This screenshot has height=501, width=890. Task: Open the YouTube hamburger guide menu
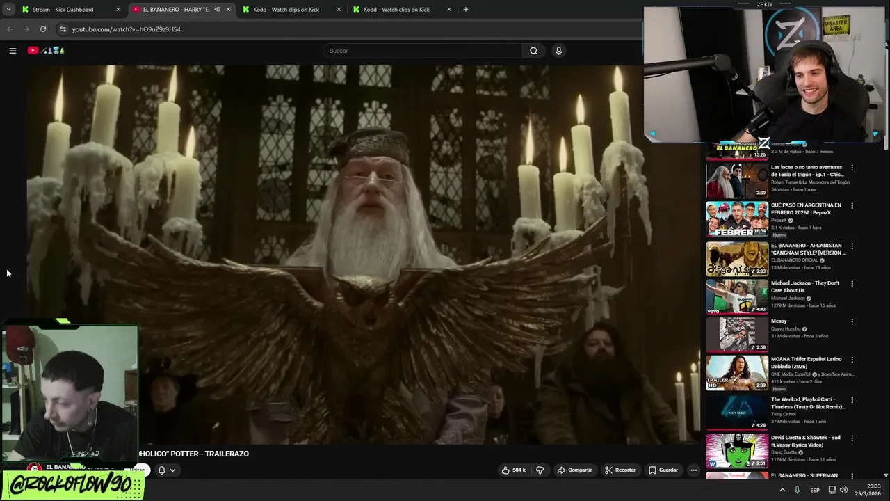tap(13, 51)
